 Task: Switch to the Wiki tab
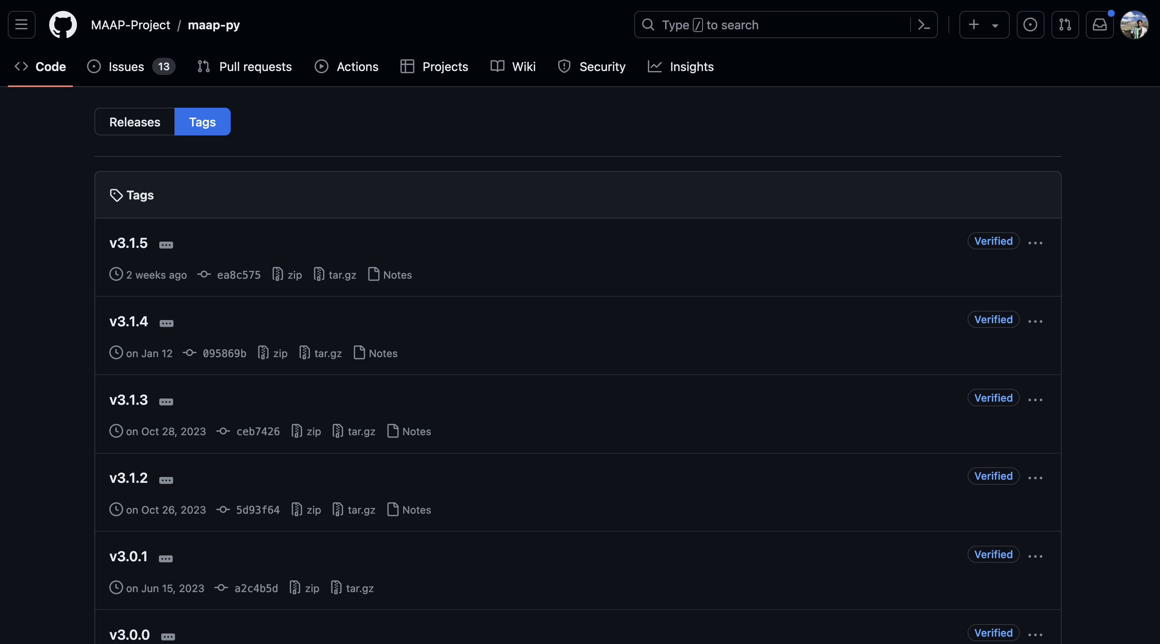click(x=513, y=67)
